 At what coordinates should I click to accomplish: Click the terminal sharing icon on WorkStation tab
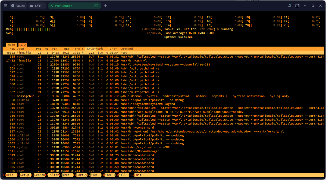click(x=96, y=6)
